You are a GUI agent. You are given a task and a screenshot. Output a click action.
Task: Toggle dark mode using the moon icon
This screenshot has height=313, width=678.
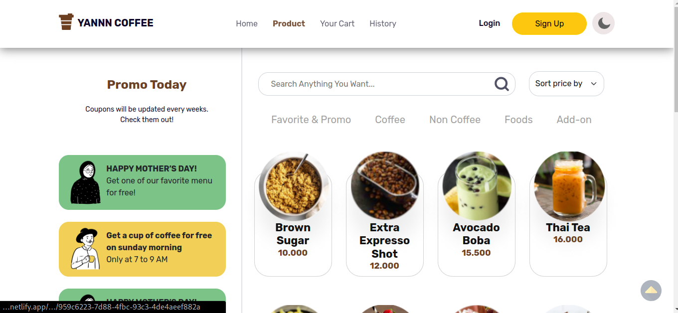pyautogui.click(x=603, y=23)
